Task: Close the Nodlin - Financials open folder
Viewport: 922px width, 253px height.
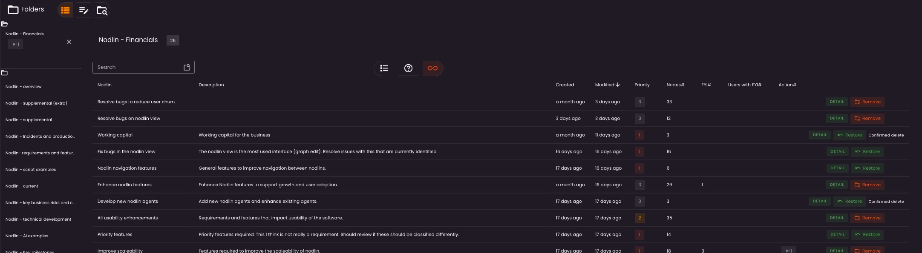Action: 69,42
